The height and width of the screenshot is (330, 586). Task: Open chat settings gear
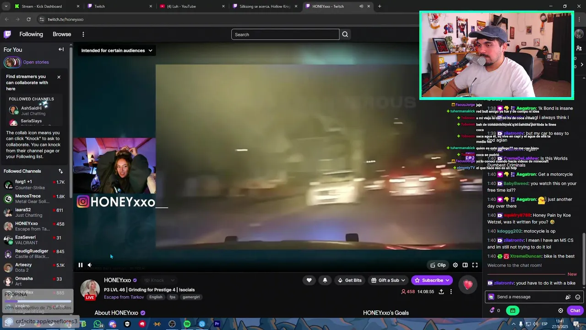[x=560, y=310]
